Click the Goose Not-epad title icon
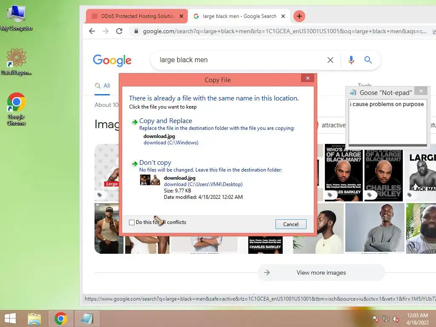The height and width of the screenshot is (327, 436). (x=353, y=92)
